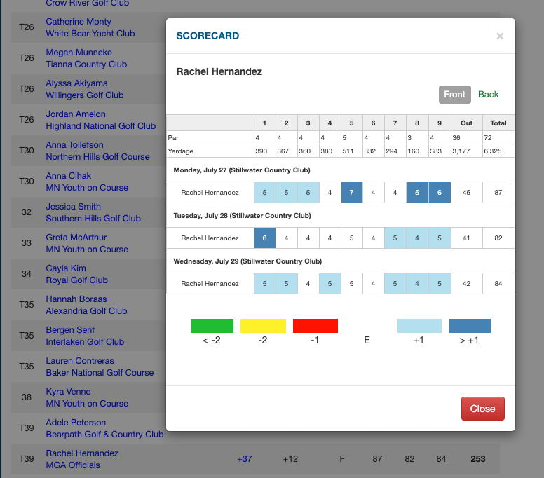Switch to the Back nine tab
This screenshot has width=544, height=478.
click(488, 95)
